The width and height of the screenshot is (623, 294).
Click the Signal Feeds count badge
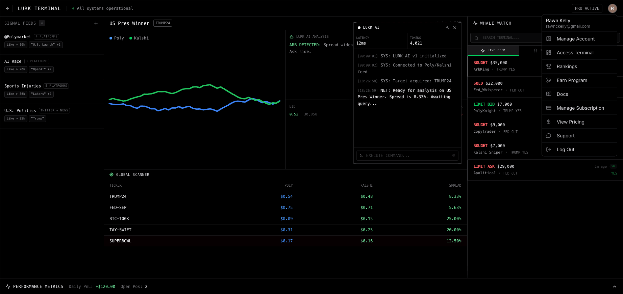click(x=42, y=23)
